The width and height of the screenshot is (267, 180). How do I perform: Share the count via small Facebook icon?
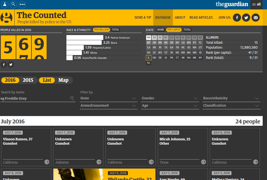pos(4,64)
